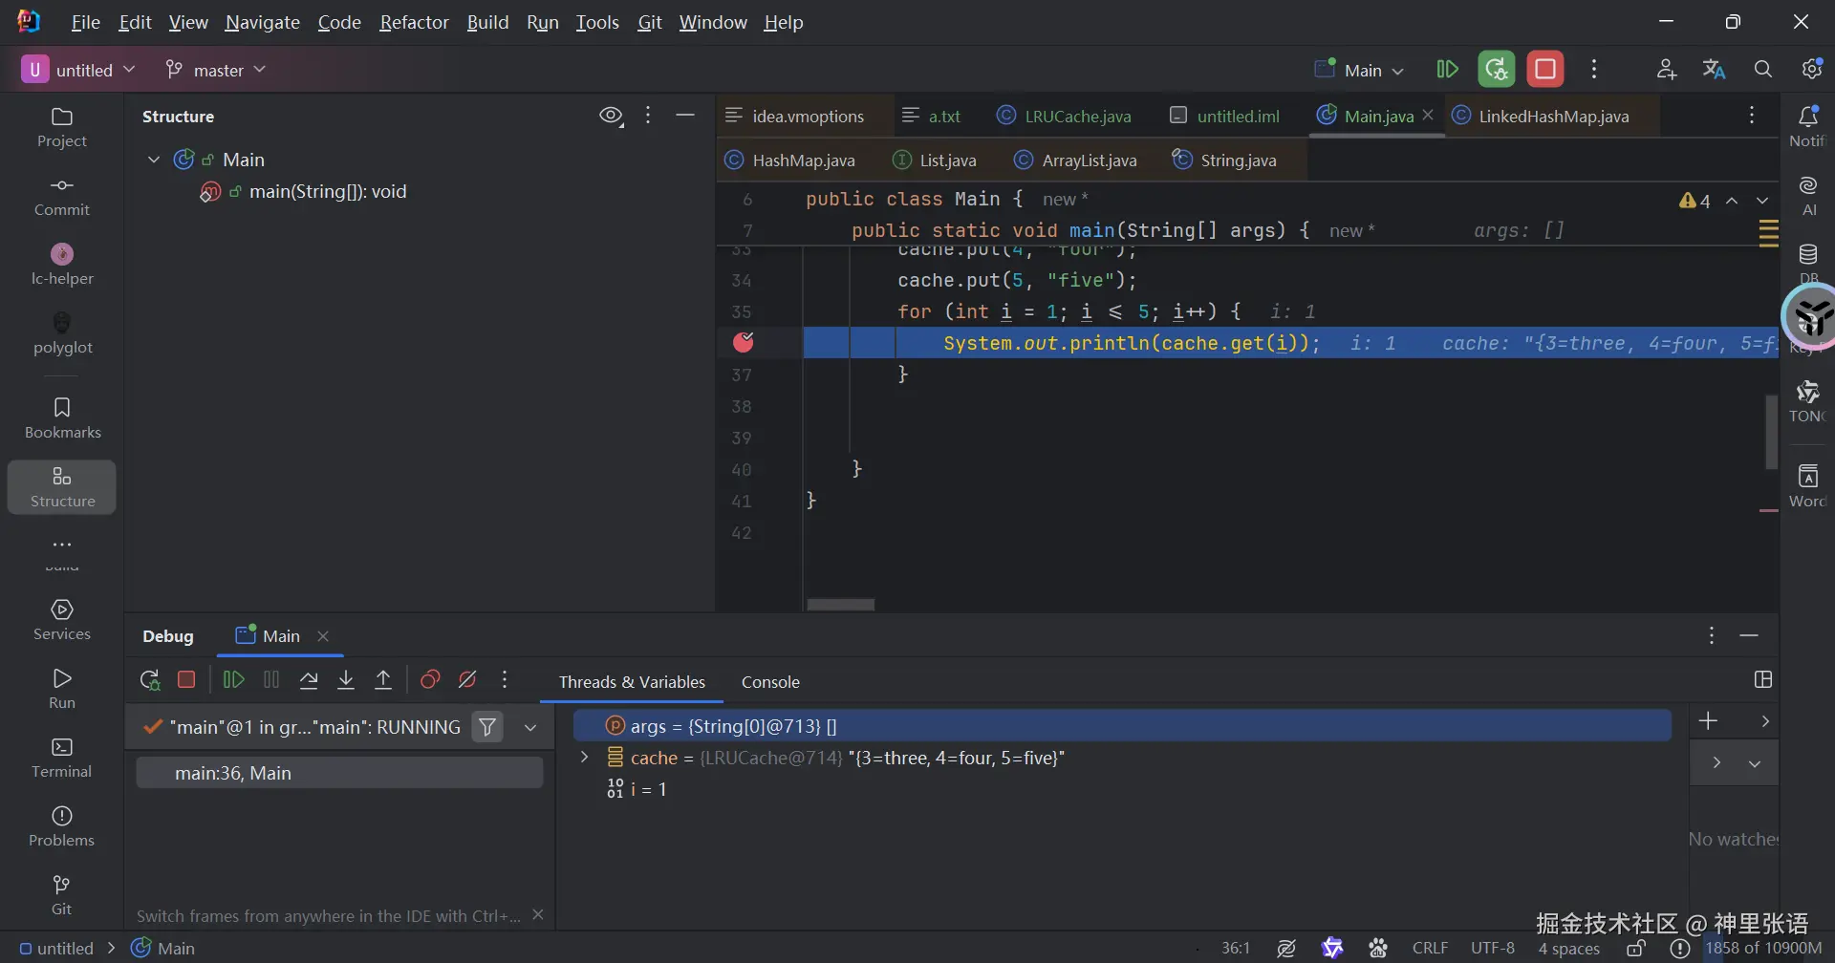Image resolution: width=1835 pixels, height=963 pixels.
Task: Click the translate icon in toolbar
Action: 1715,70
